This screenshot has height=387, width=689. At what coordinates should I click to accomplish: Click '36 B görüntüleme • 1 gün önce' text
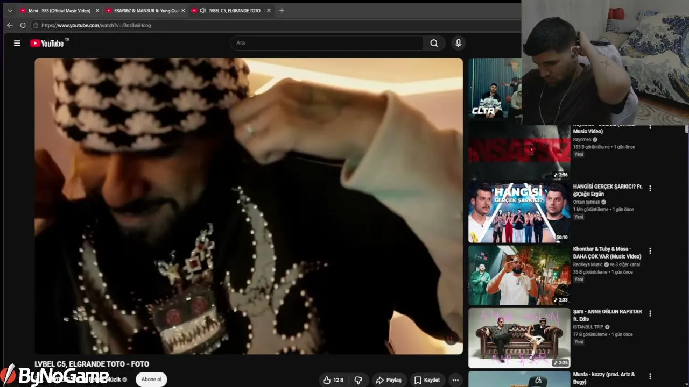pos(603,272)
